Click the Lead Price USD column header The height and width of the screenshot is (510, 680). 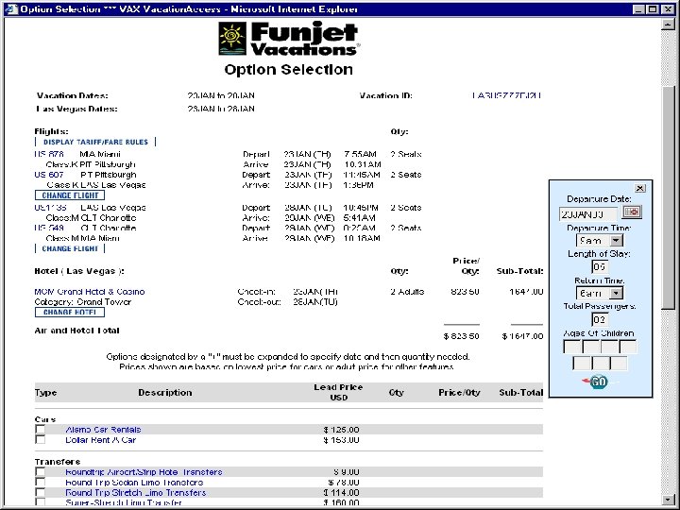(338, 392)
